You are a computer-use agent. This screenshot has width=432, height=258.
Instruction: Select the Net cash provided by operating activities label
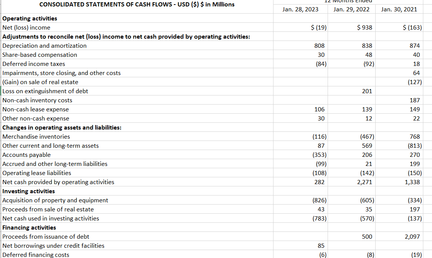pyautogui.click(x=57, y=182)
